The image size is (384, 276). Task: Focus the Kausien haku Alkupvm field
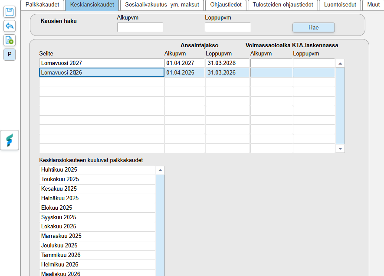pos(140,27)
